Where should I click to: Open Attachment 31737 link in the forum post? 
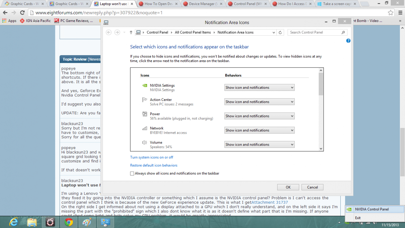pos(270,202)
